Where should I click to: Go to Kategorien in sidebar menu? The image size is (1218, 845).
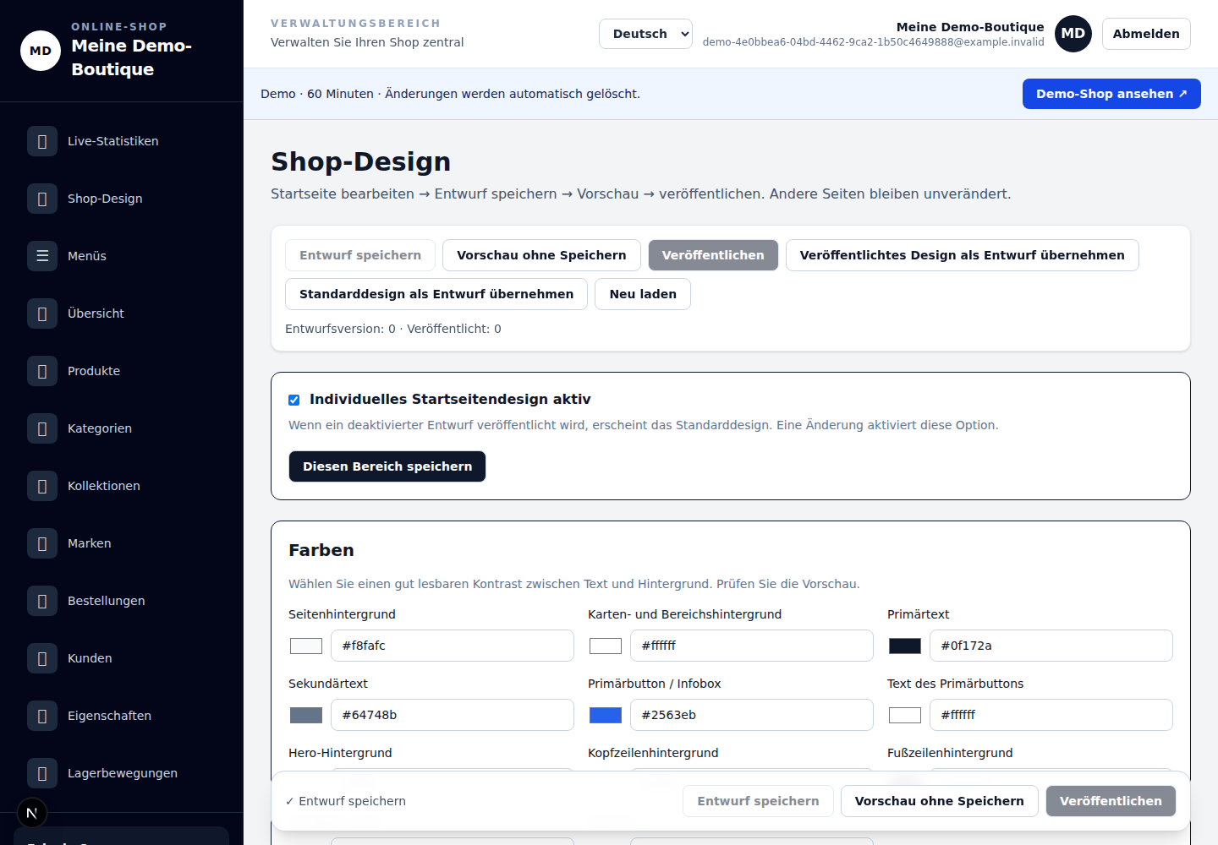122,428
